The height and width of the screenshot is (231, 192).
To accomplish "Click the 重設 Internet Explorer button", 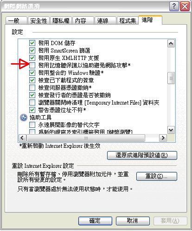I will (157, 176).
